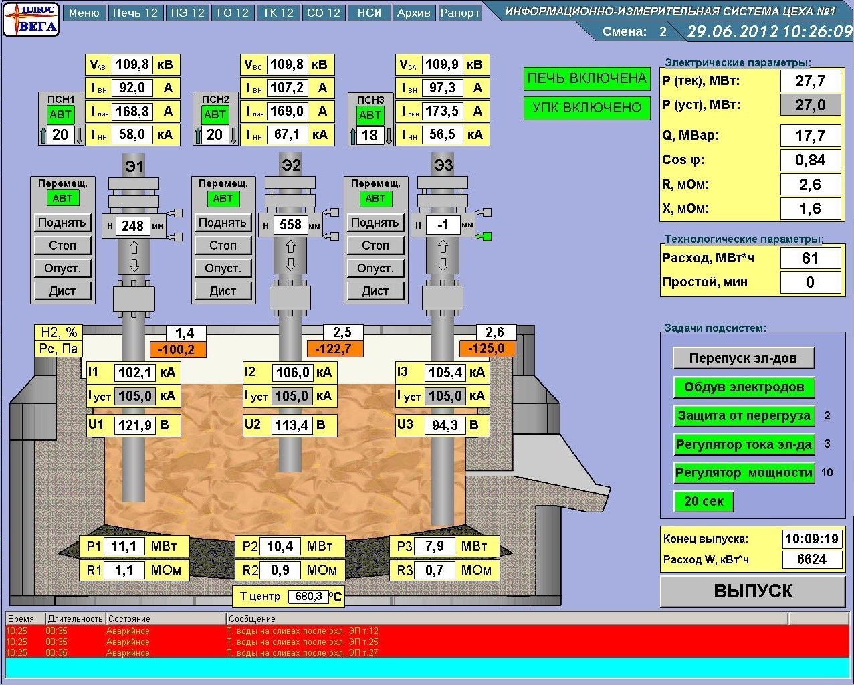This screenshot has height=685, width=854.
Task: Toggle АВТ mode in Э2 Перемещ. panel
Action: 223,199
